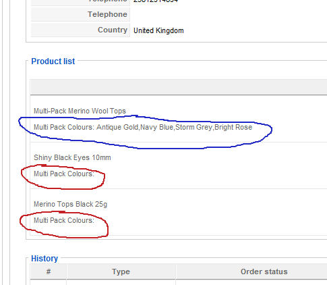Click the empty Multi Pack Colours under Shiny Black Eyes
This screenshot has height=285, width=327.
(x=64, y=174)
